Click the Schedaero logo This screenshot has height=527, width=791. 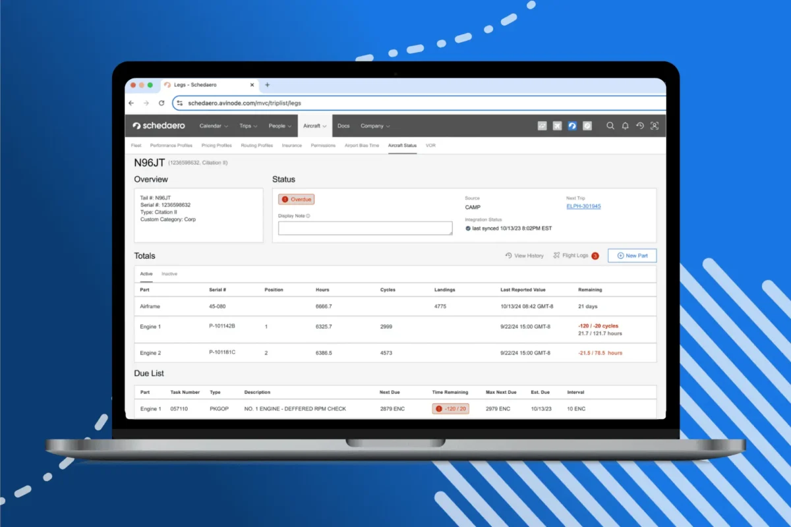click(159, 126)
